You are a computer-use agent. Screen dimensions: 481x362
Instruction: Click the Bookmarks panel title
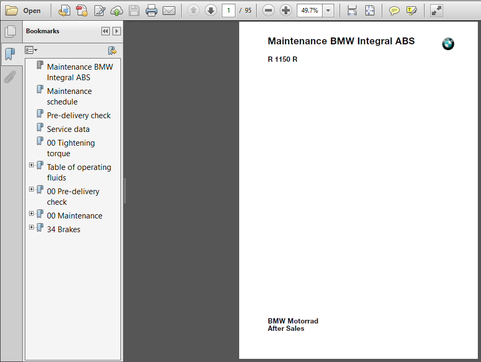pyautogui.click(x=43, y=31)
